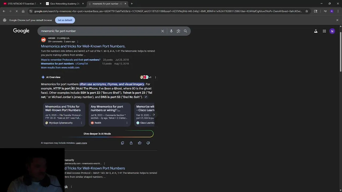342x192 pixels.
Task: Open Learn more about AI responses
Action: (81, 143)
